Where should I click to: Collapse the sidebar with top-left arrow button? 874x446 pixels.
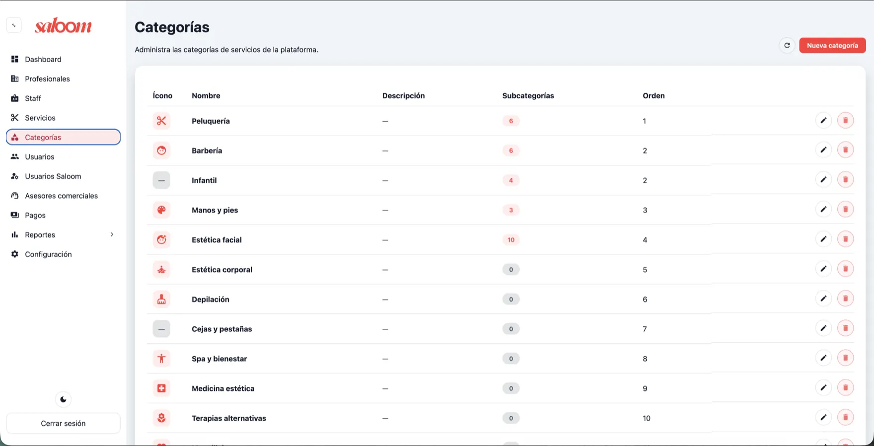tap(14, 25)
